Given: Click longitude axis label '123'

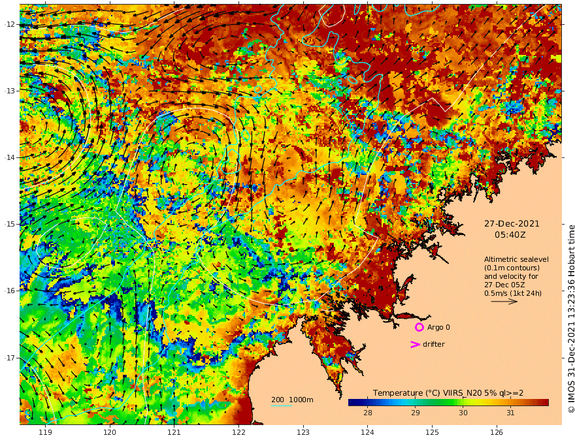Looking at the screenshot, I should pyautogui.click(x=303, y=432).
